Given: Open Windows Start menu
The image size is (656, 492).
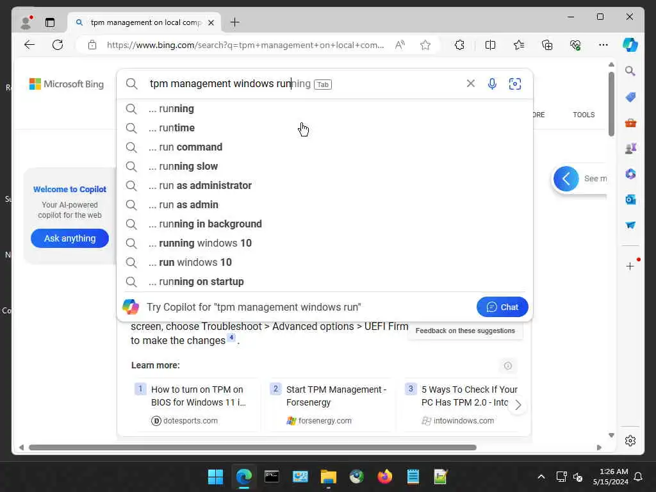Looking at the screenshot, I should 215,477.
